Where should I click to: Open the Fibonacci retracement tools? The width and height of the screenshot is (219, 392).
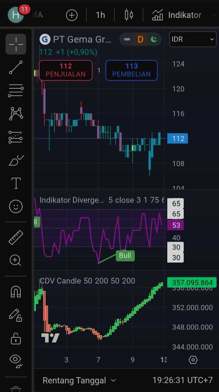coord(16,91)
